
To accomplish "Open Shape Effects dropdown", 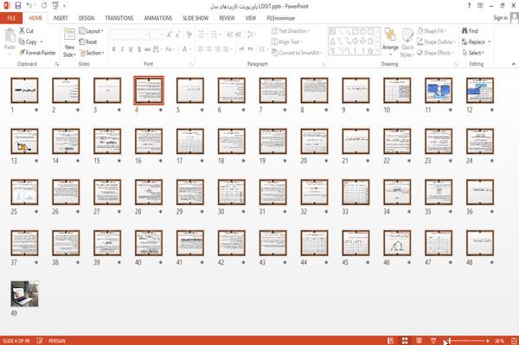I will [436, 53].
